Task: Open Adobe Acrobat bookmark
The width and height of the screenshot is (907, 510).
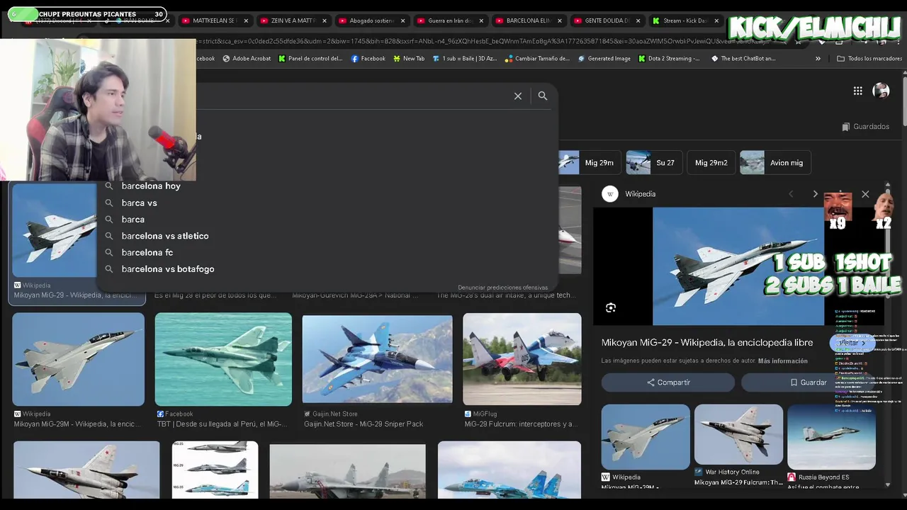Action: (x=247, y=59)
